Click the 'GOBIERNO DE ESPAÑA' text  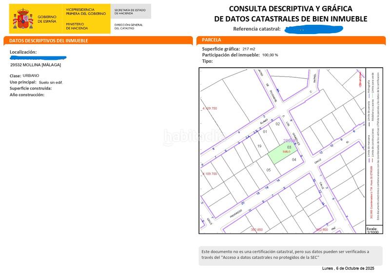pyautogui.click(x=47, y=19)
